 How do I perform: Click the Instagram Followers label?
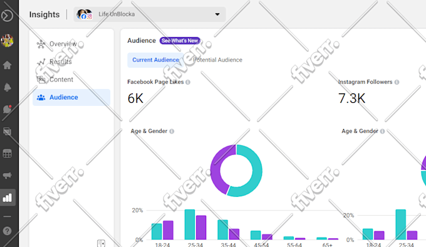(365, 81)
